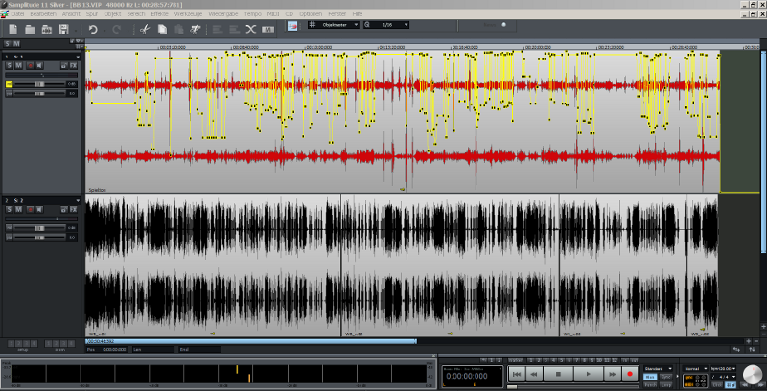Image resolution: width=767 pixels, height=391 pixels.
Task: Toggle global Solo above the track headers
Action: click(x=7, y=44)
